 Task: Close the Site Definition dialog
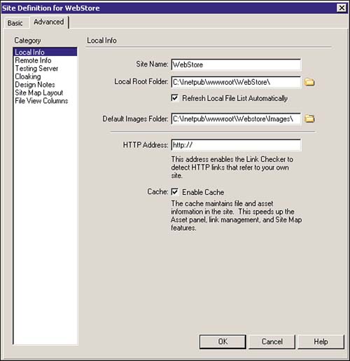tap(342, 8)
